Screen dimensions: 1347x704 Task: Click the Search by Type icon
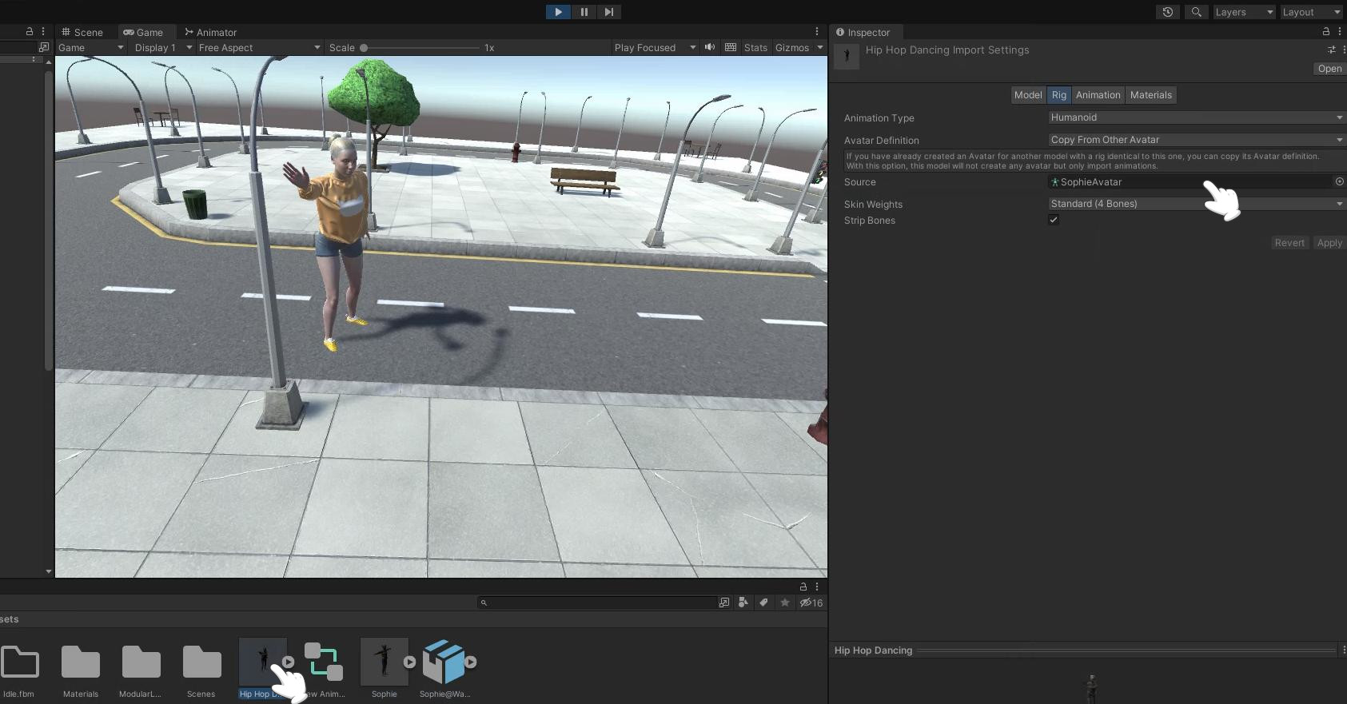coord(743,603)
